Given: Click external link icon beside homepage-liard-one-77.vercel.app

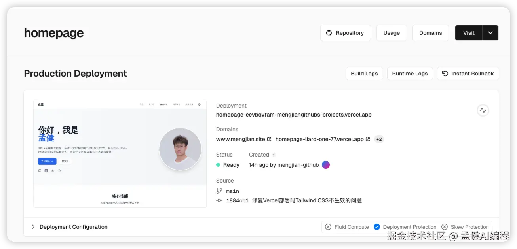Looking at the screenshot, I should coord(368,139).
